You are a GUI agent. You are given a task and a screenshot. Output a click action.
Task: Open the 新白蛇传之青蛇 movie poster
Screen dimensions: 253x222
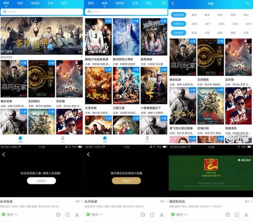(x=126, y=37)
